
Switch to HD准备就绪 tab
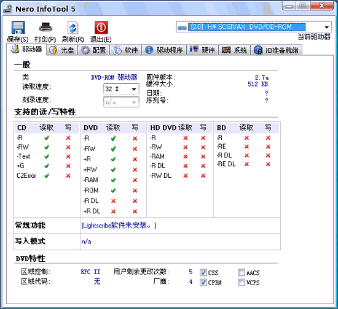[x=276, y=50]
